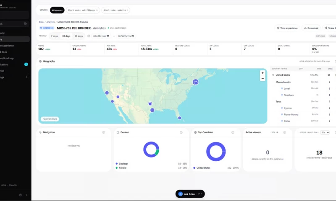Click the Houston-area marker on the map
This screenshot has width=336, height=201.
(152, 110)
